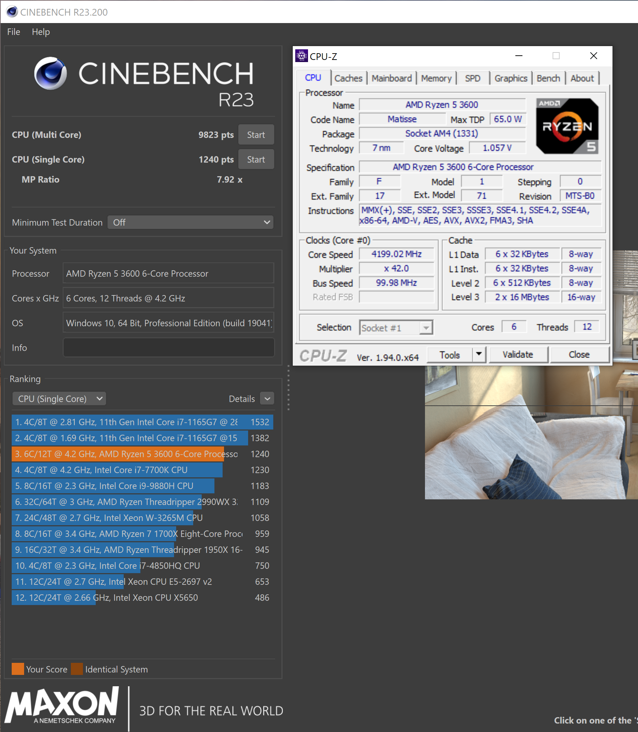Viewport: 638px width, 732px height.
Task: Select ranking row Ryzen 7 1700X
Action: (x=142, y=534)
